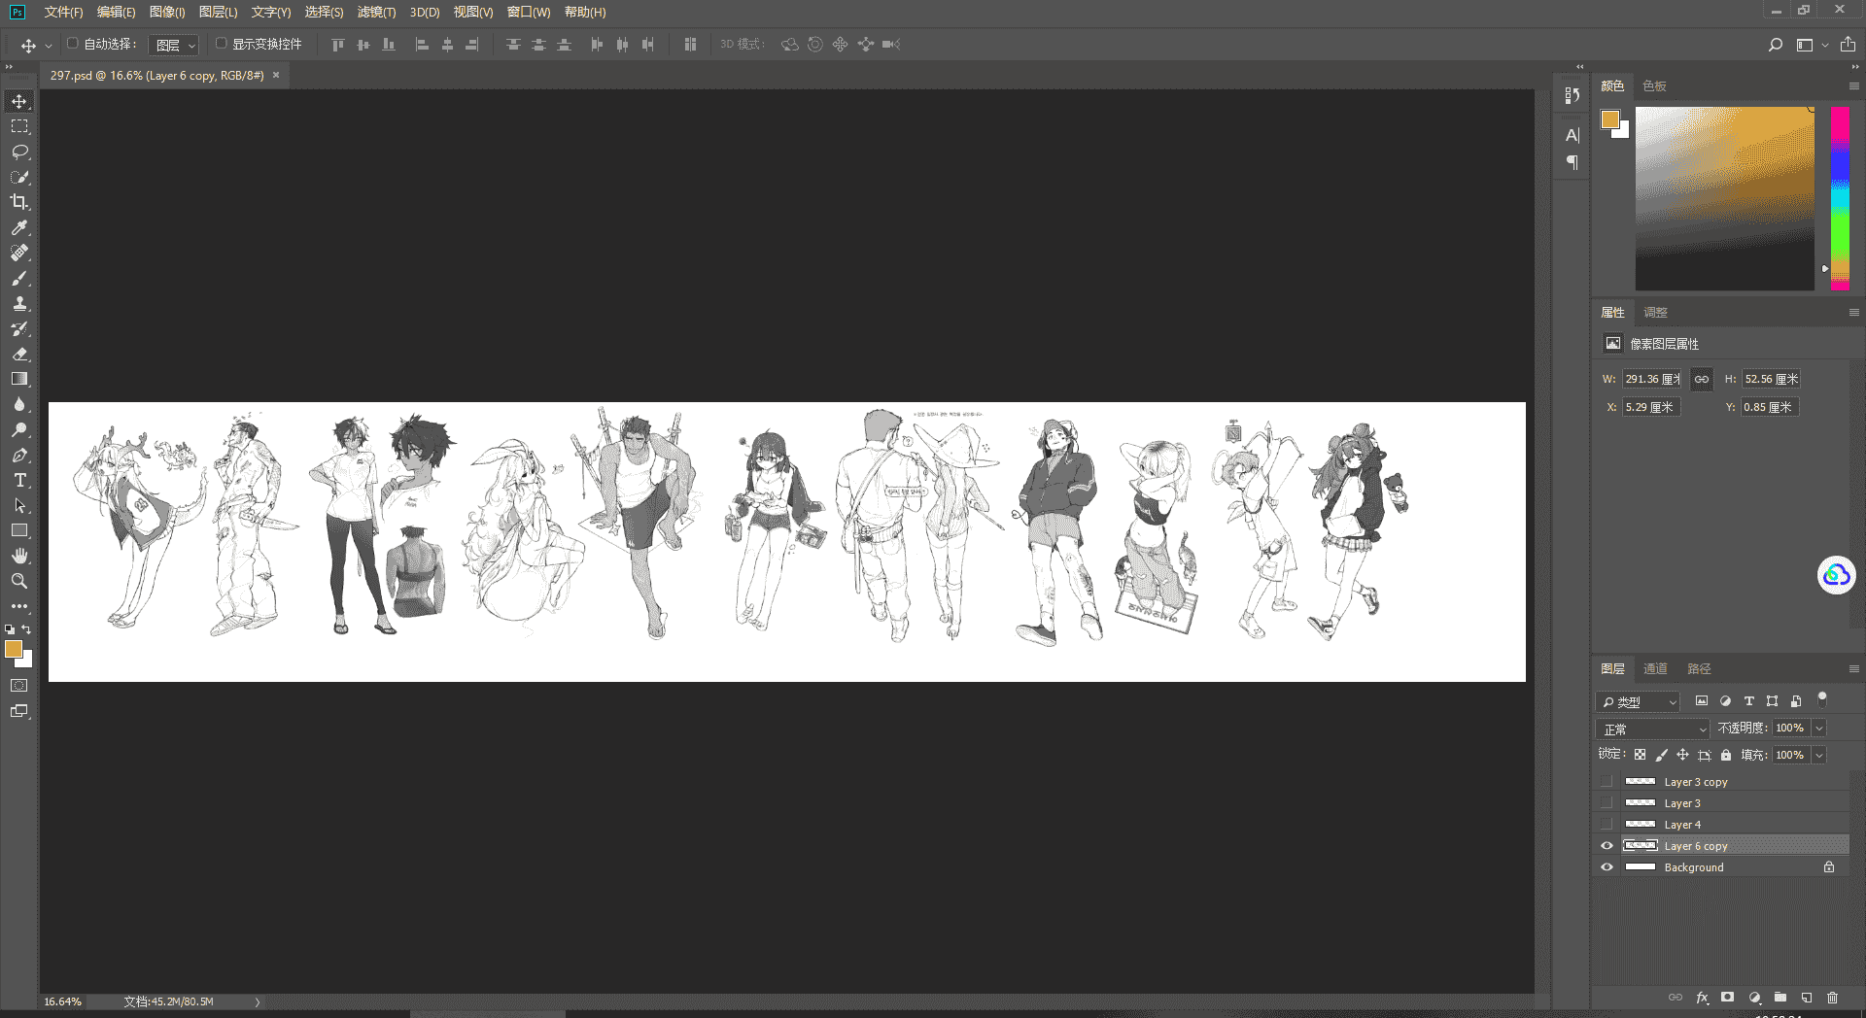Select the Pen tool
Image resolution: width=1866 pixels, height=1018 pixels.
19,455
